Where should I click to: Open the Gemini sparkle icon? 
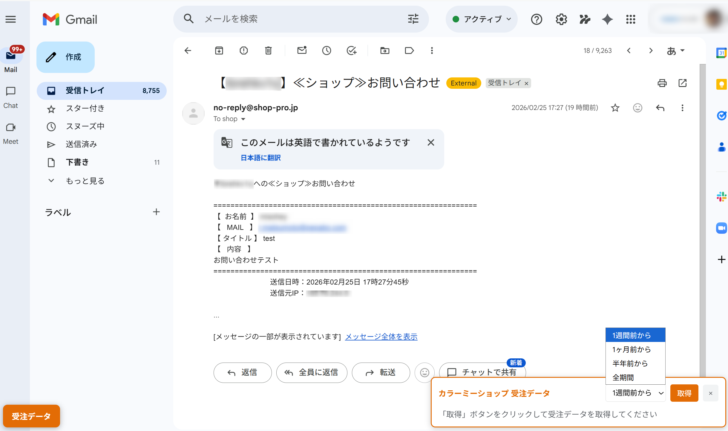tap(607, 19)
